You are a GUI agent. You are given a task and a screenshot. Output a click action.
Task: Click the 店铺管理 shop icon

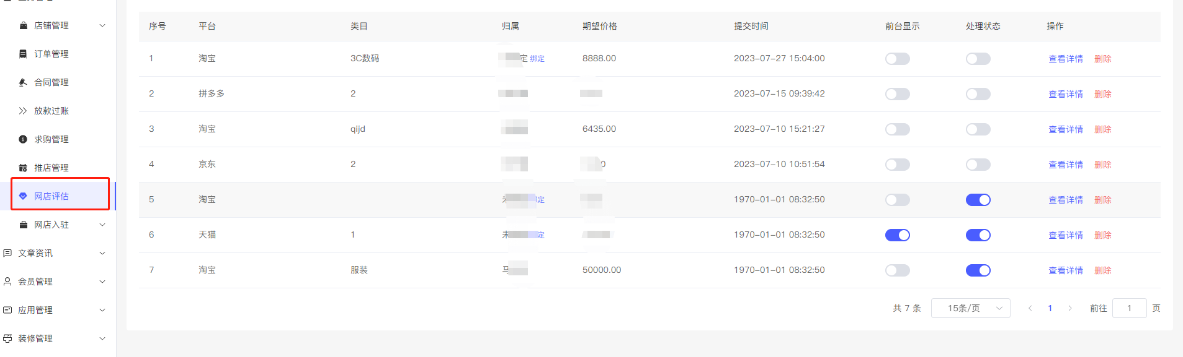pyautogui.click(x=24, y=25)
